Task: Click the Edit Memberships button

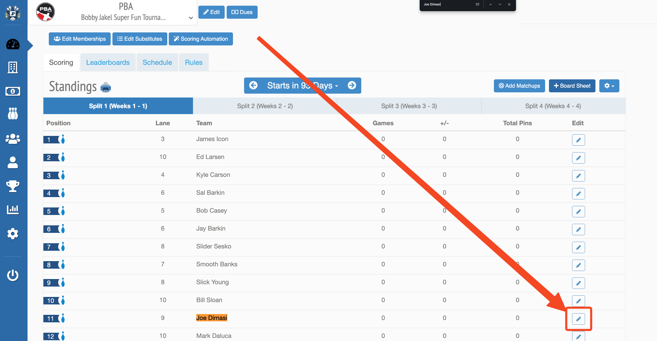Action: 80,39
